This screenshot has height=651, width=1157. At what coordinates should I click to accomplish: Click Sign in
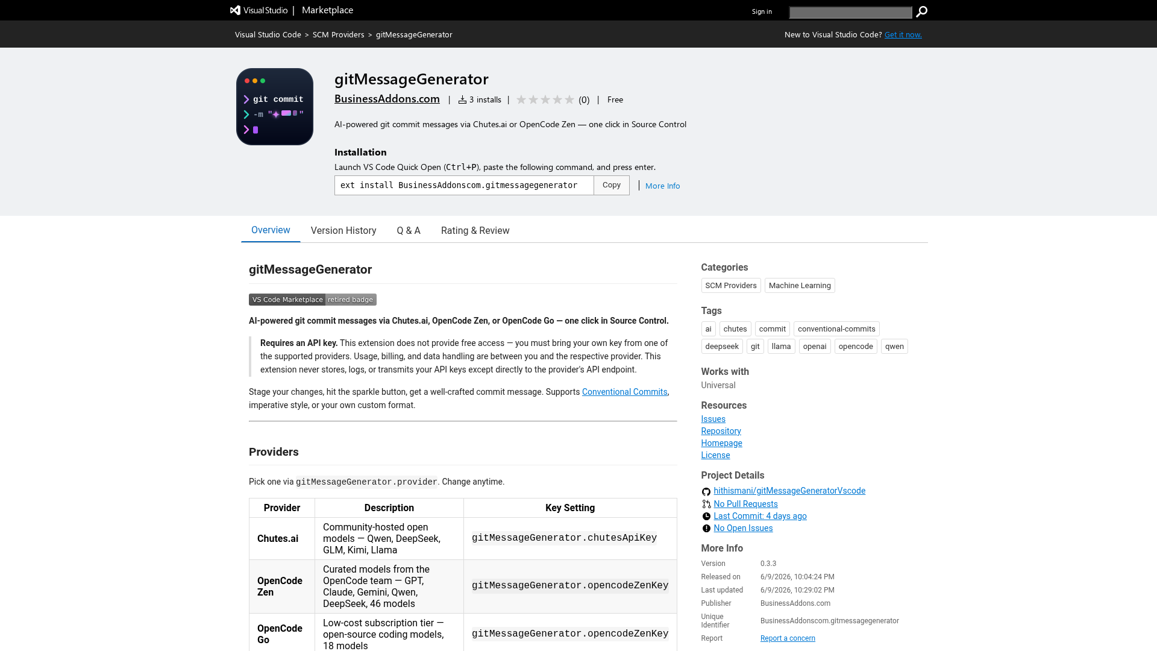click(762, 11)
